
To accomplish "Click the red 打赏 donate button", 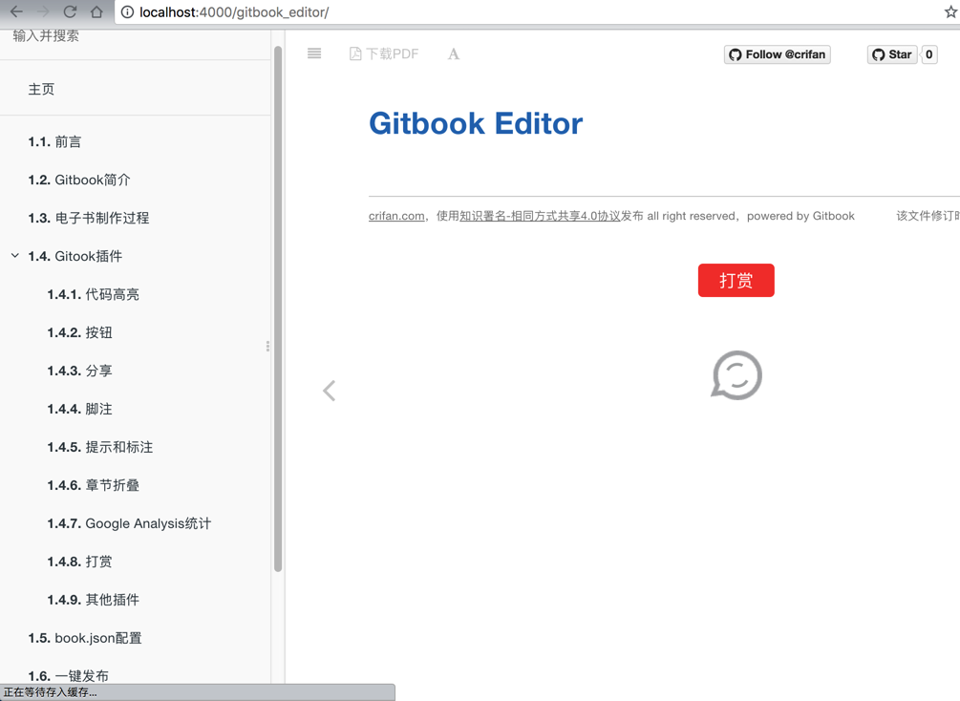I will (736, 281).
